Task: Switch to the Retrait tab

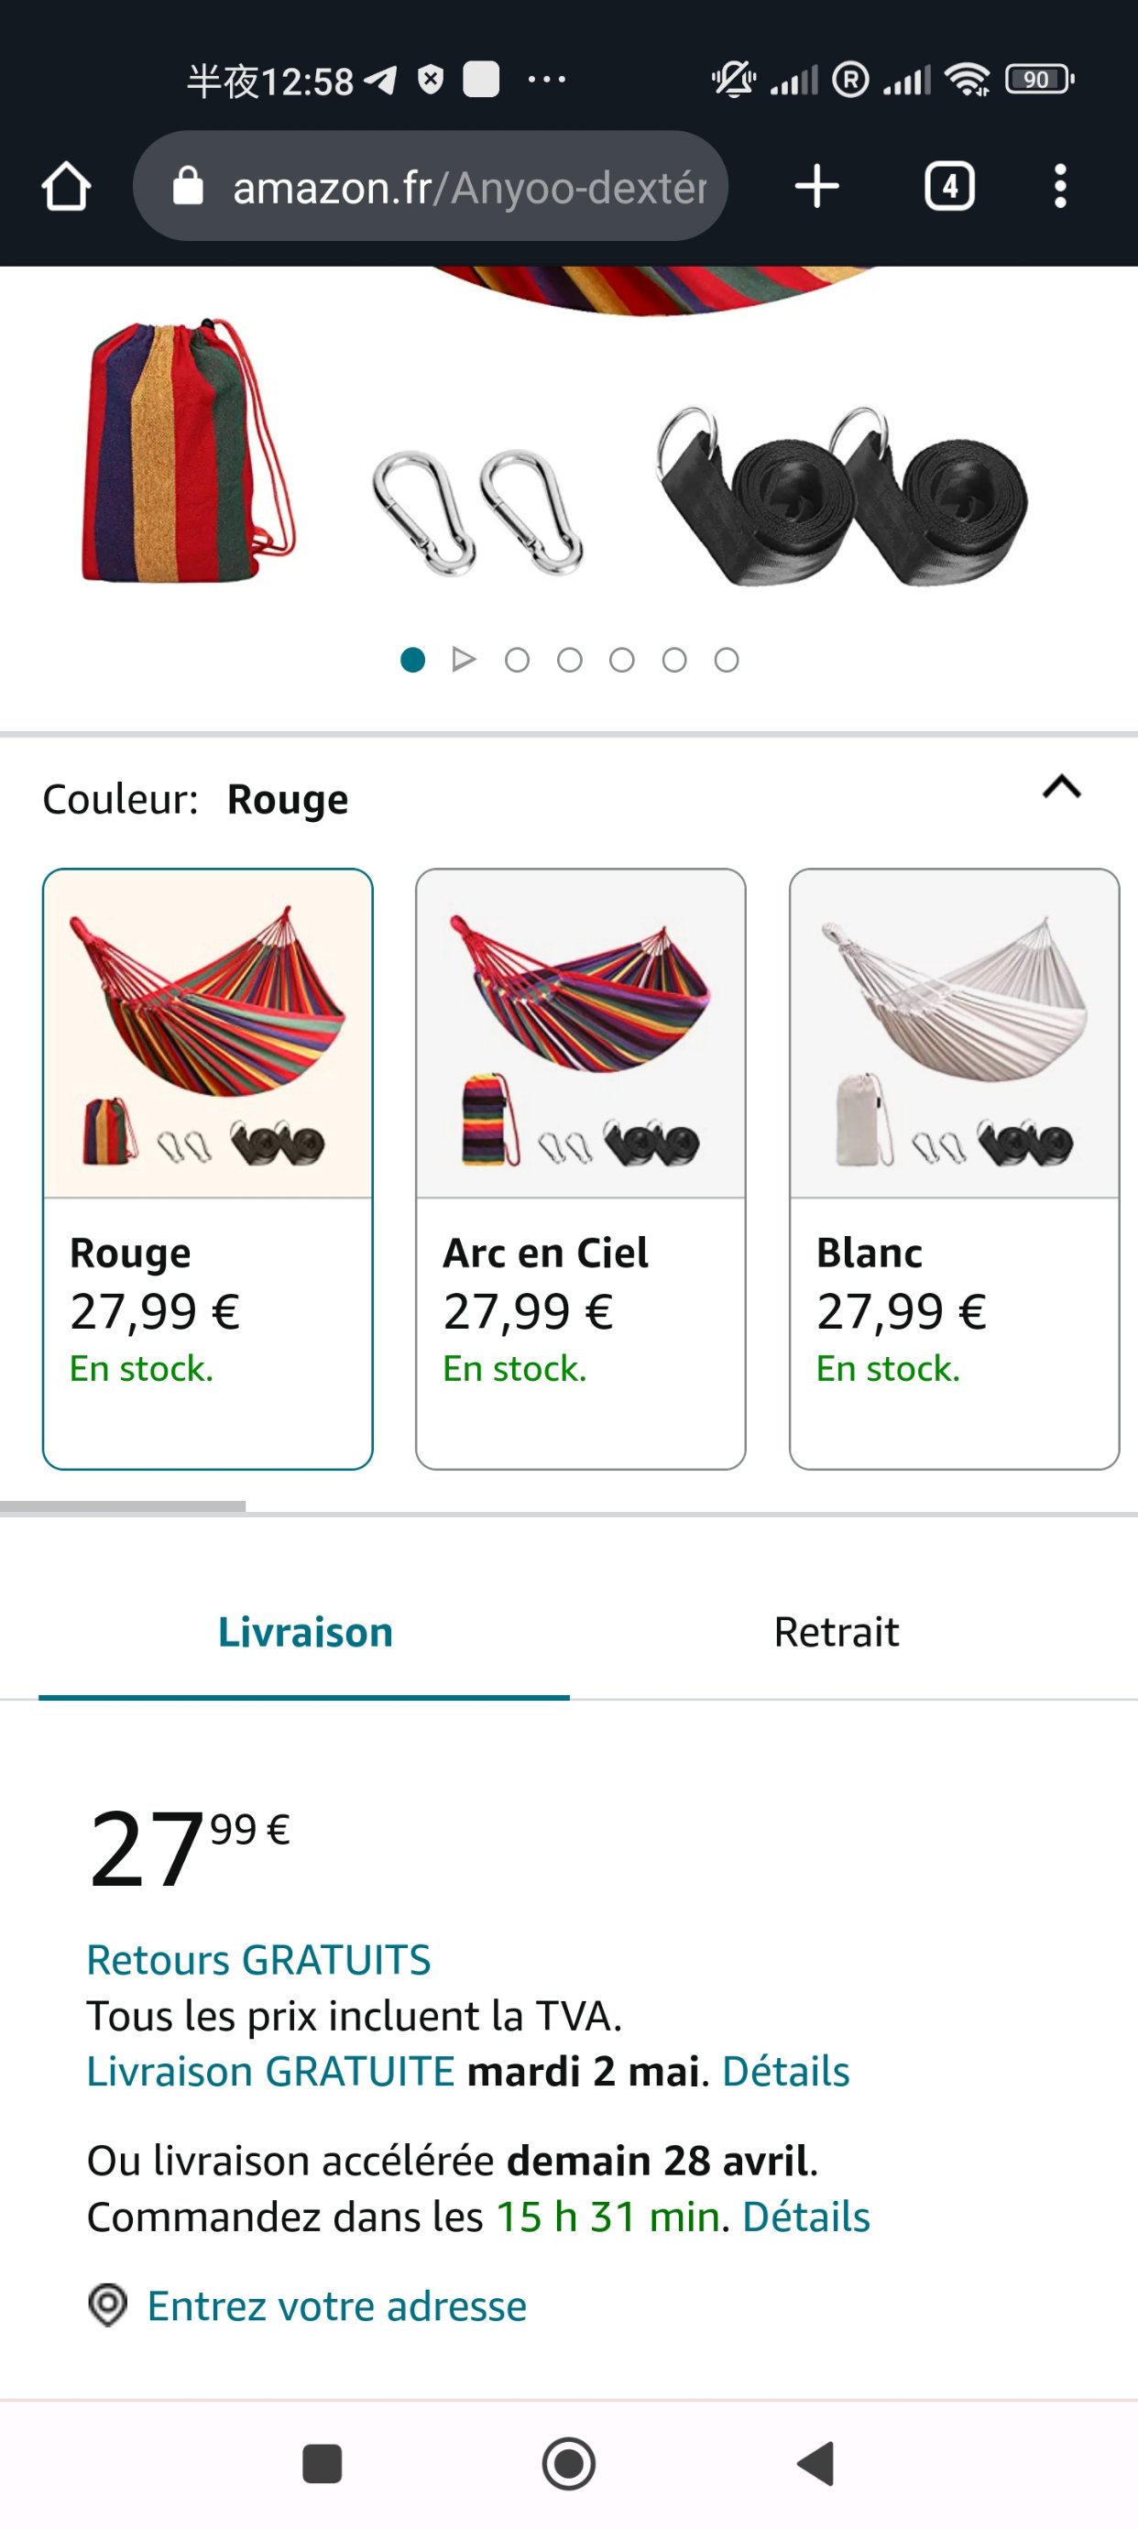Action: [837, 1632]
